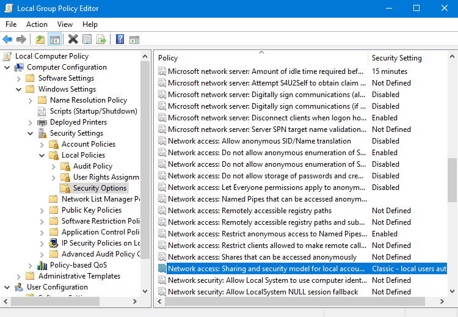Select 'Network access: Shares that can be accessed anonymously'

(302, 257)
